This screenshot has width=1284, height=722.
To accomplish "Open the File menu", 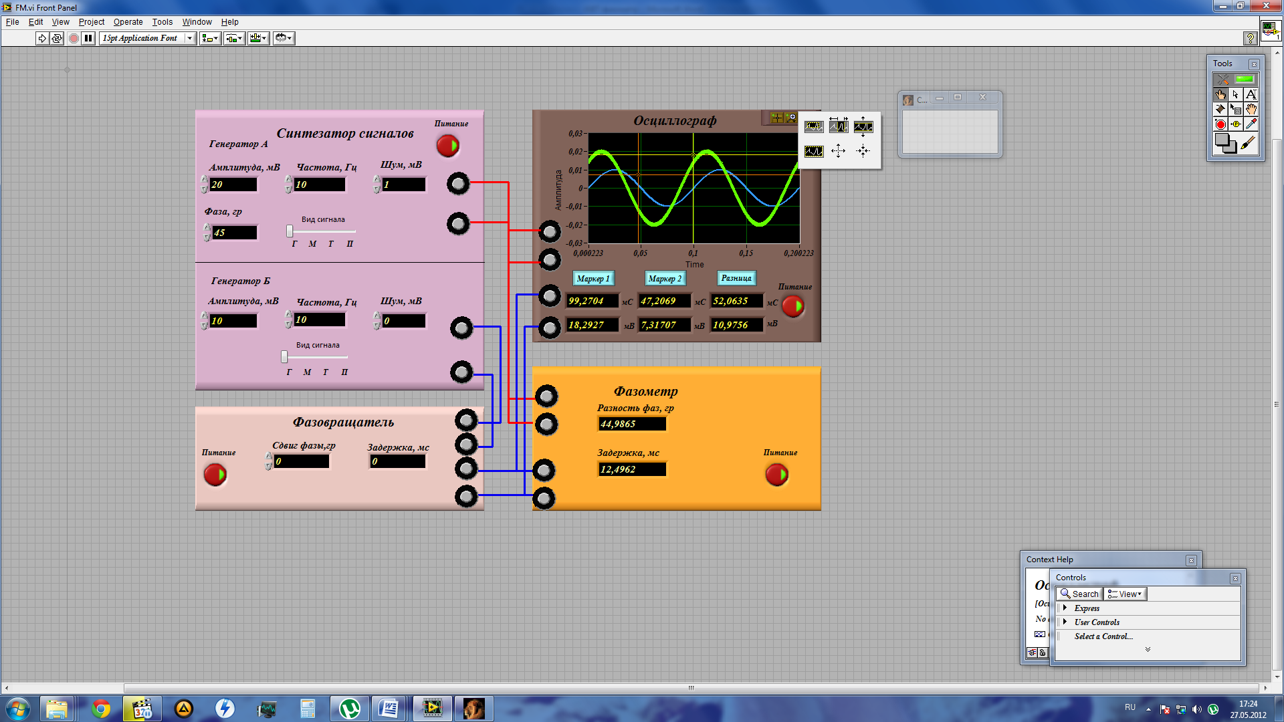I will coord(12,22).
